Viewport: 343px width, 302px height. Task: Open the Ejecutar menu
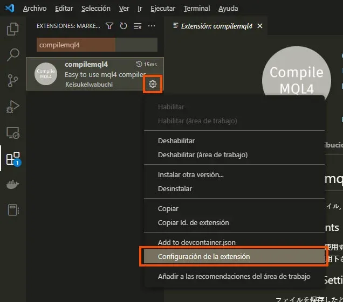(x=163, y=8)
